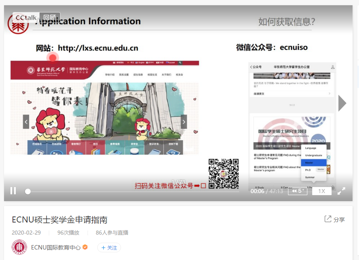Go to next slide using right arrow
This screenshot has height=260, width=359.
click(x=342, y=103)
